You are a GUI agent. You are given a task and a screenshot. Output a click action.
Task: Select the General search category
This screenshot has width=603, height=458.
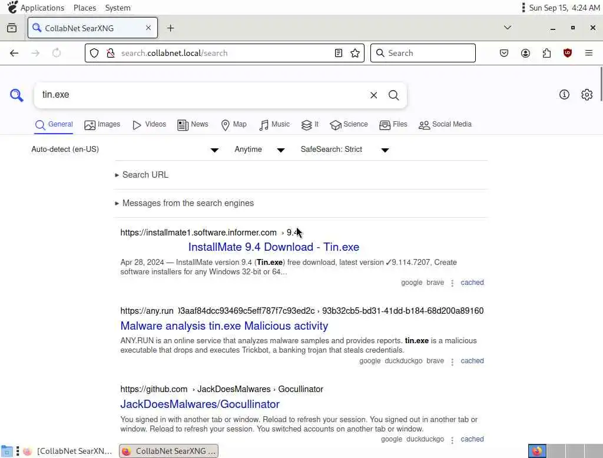54,125
